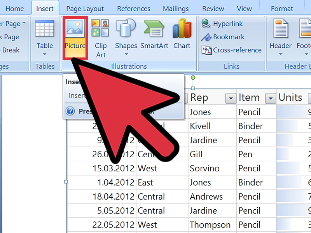Viewport: 311px width, 233px height.
Task: Click Jardine cell in 5.05.2012 row
Action: pos(212,210)
